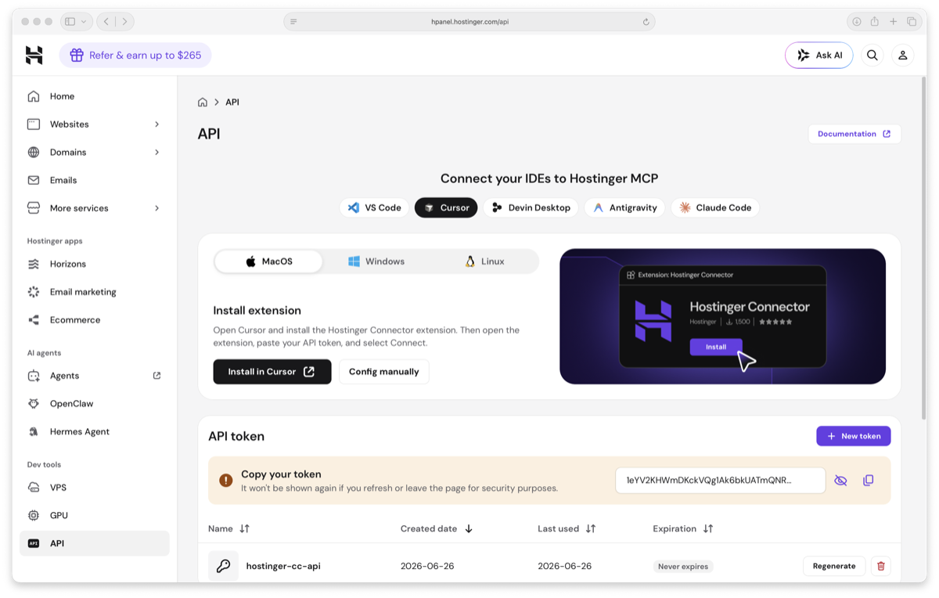
Task: Click the Ask AI button
Action: (819, 55)
